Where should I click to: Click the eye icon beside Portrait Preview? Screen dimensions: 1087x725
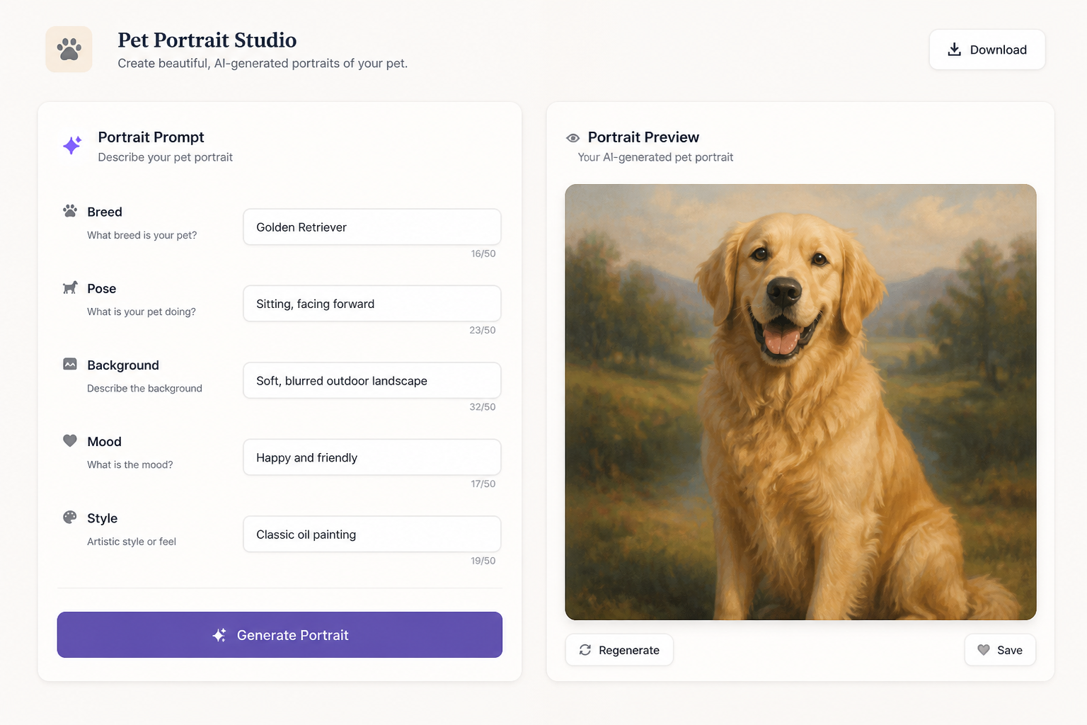(573, 138)
